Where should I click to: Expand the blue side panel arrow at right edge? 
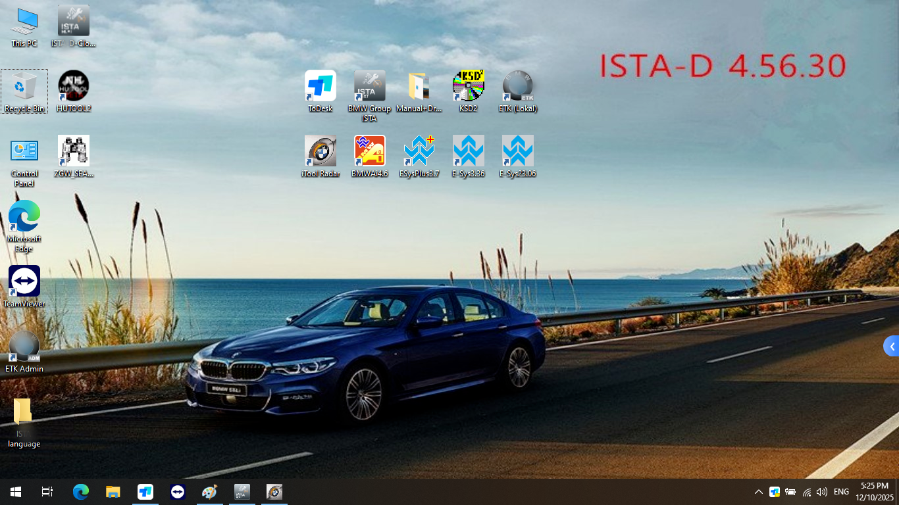pyautogui.click(x=892, y=347)
